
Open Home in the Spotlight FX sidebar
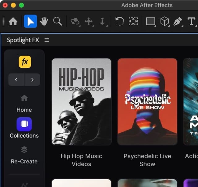click(x=24, y=104)
